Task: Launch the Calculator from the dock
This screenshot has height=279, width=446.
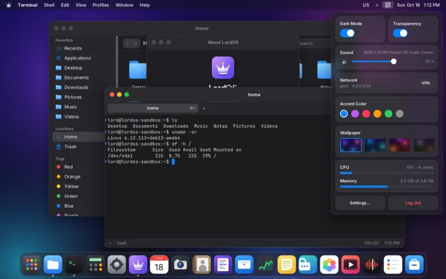Action: pyautogui.click(x=95, y=265)
